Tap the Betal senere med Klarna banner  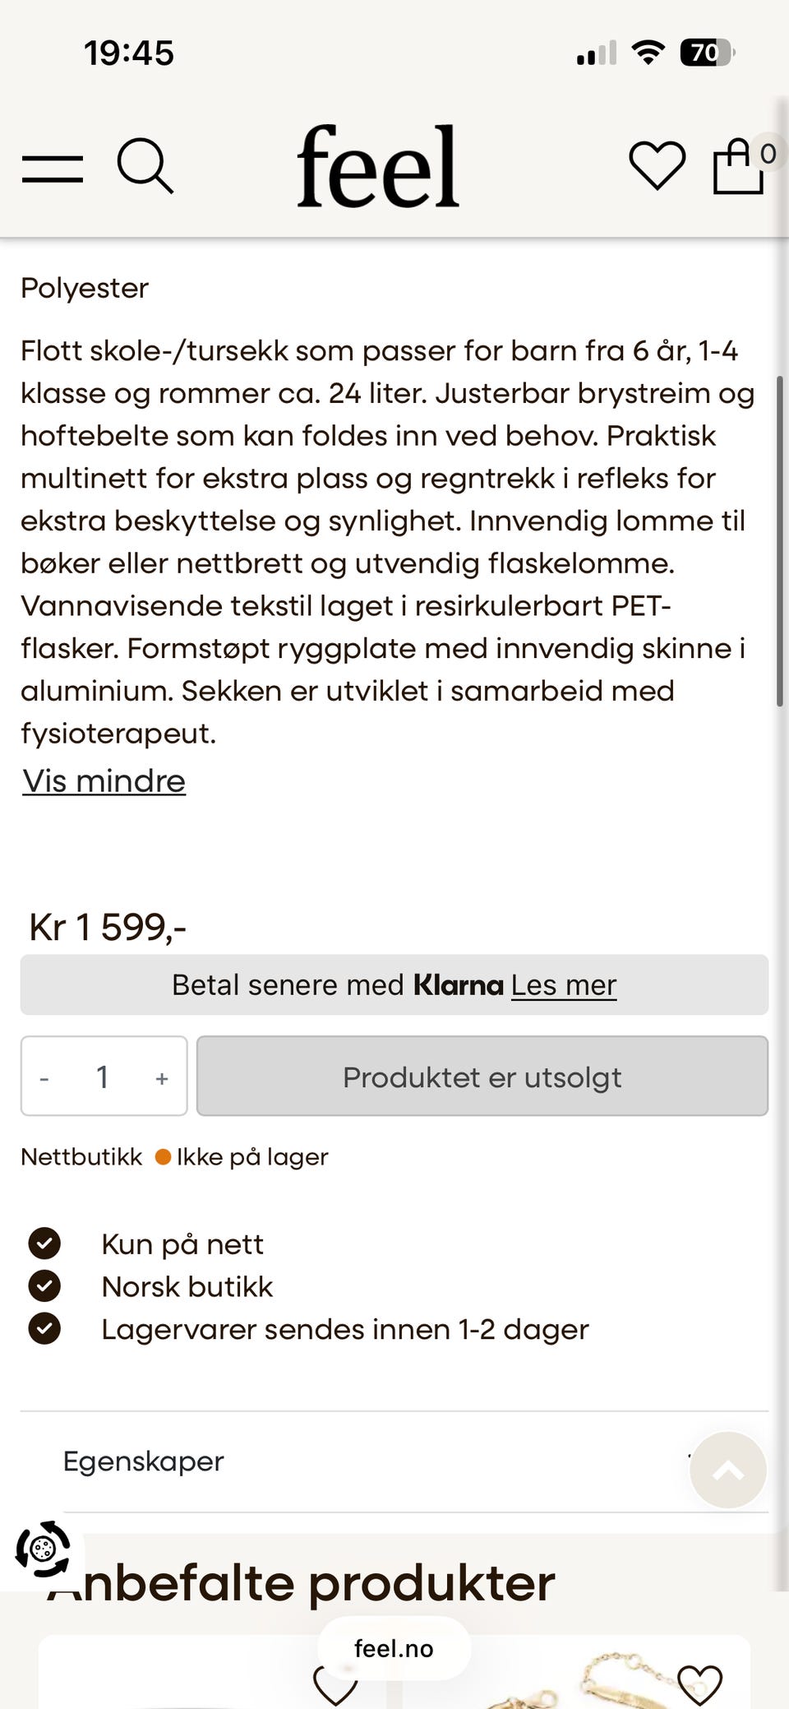(394, 984)
